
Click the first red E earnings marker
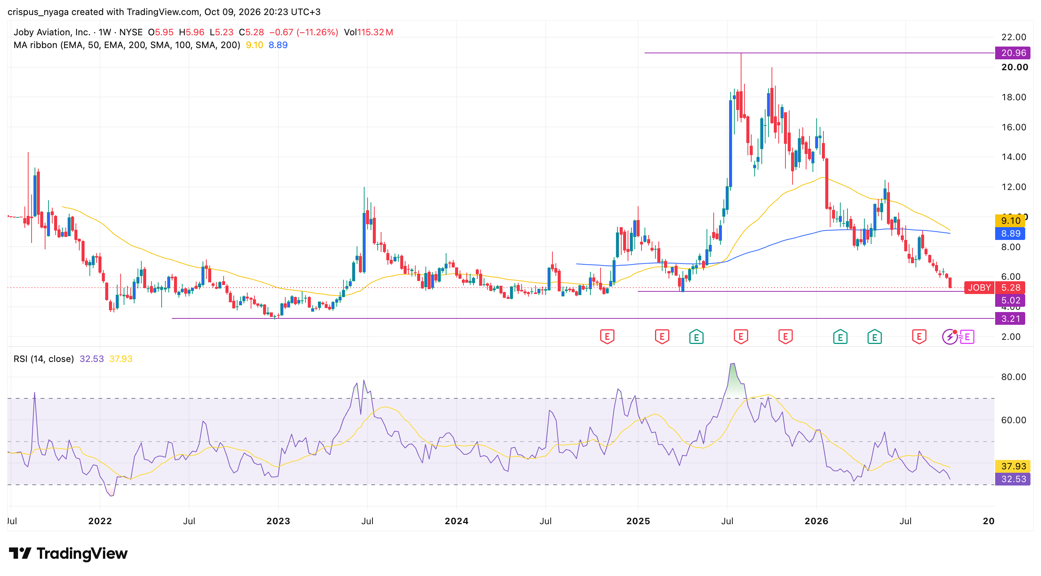tap(607, 337)
